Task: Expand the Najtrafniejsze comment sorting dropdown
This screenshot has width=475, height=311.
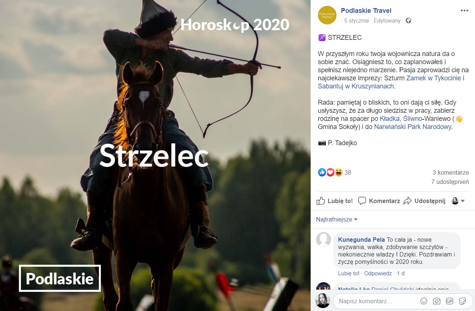Action: coord(337,219)
